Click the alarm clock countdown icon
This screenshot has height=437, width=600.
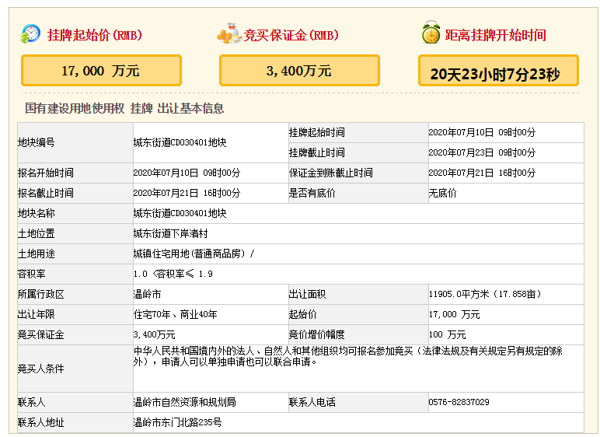(x=430, y=34)
